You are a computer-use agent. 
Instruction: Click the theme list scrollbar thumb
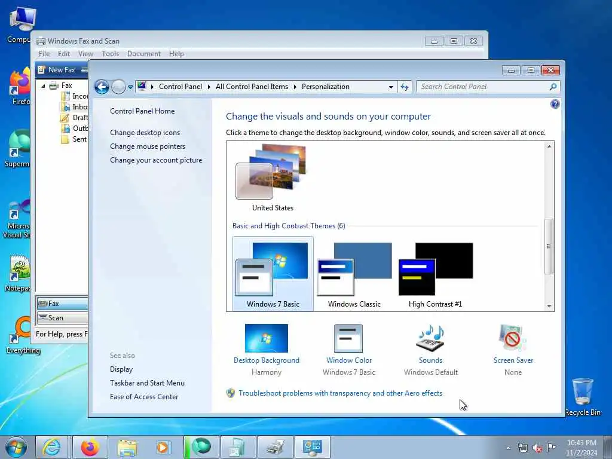tap(549, 246)
